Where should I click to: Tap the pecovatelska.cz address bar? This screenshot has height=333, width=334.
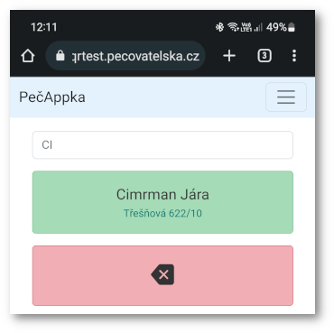[125, 56]
